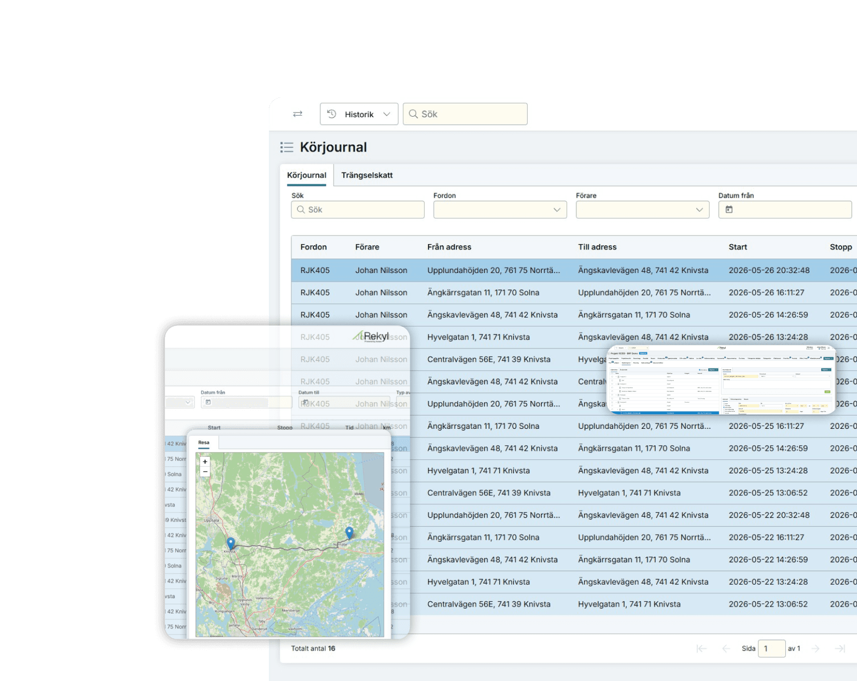Select the Resa tab above the map
Viewport: 857px width, 681px height.
click(204, 443)
